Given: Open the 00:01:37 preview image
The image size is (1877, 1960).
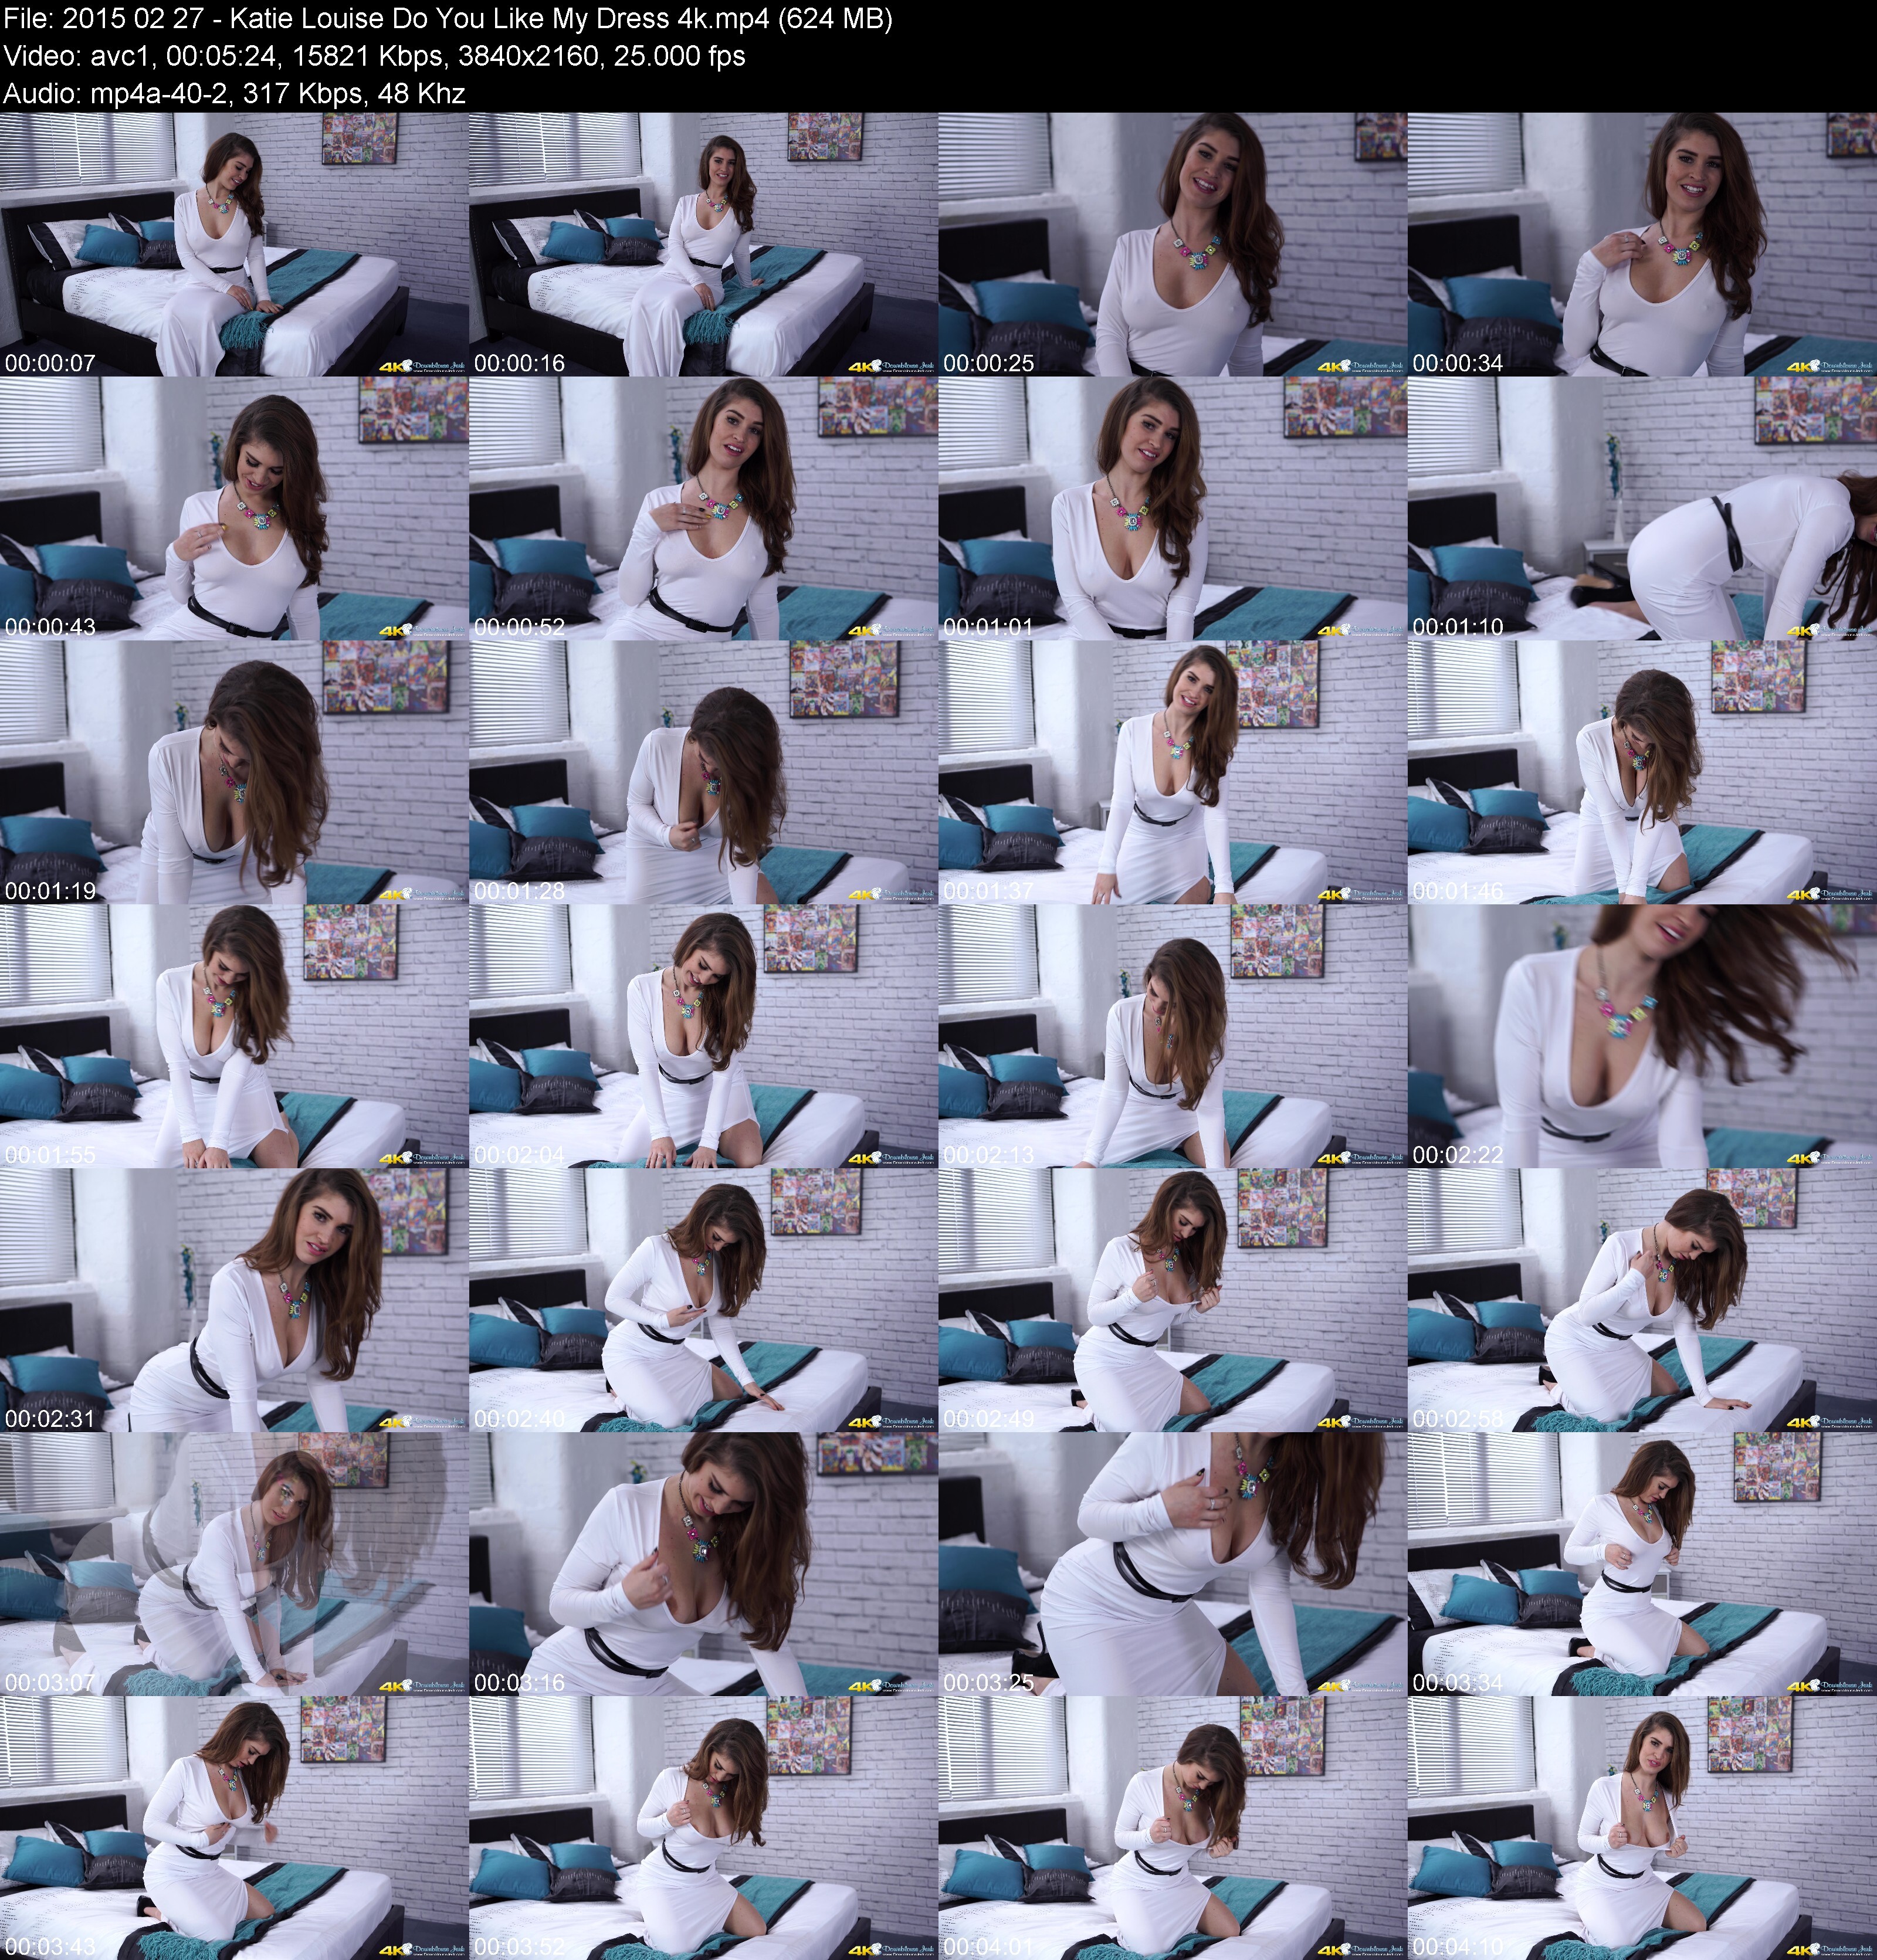Looking at the screenshot, I should pyautogui.click(x=1173, y=772).
